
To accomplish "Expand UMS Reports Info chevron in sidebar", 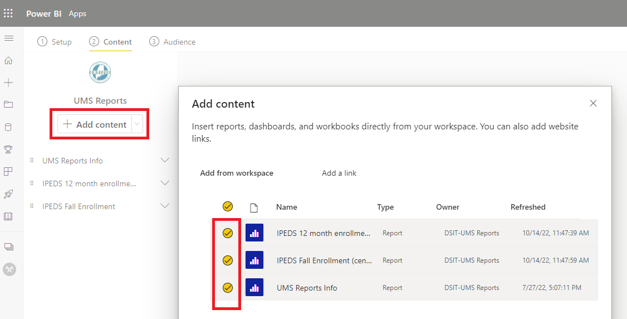I will pyautogui.click(x=165, y=160).
